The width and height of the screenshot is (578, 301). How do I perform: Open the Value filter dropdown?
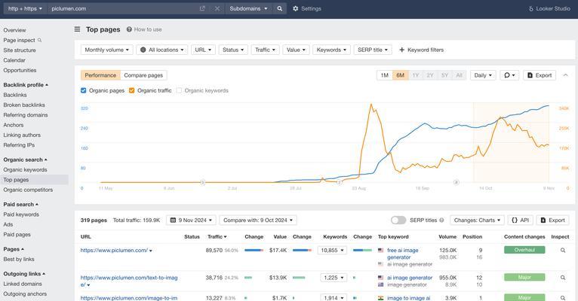tap(296, 50)
